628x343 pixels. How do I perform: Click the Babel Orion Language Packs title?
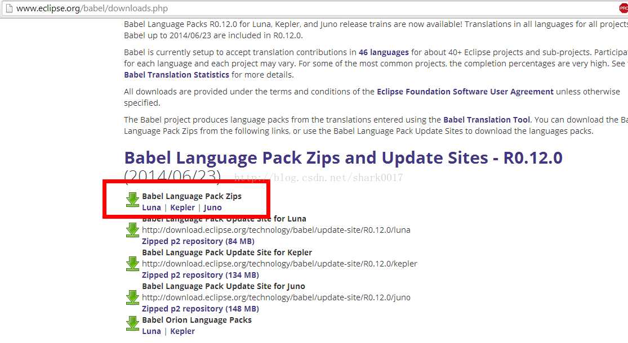197,320
